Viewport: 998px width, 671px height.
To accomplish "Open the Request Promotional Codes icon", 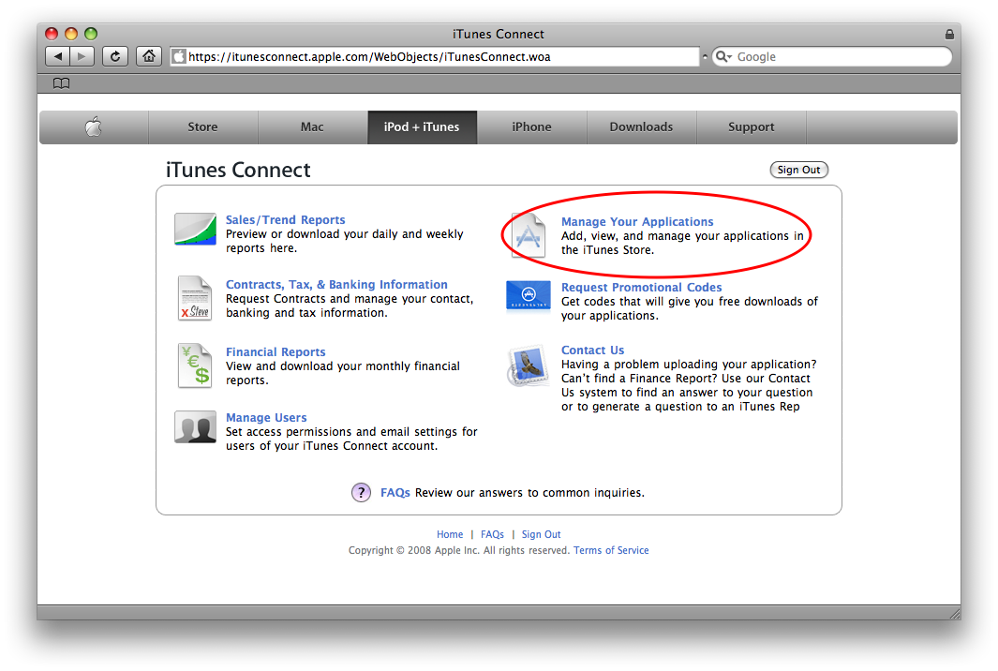I will [529, 297].
